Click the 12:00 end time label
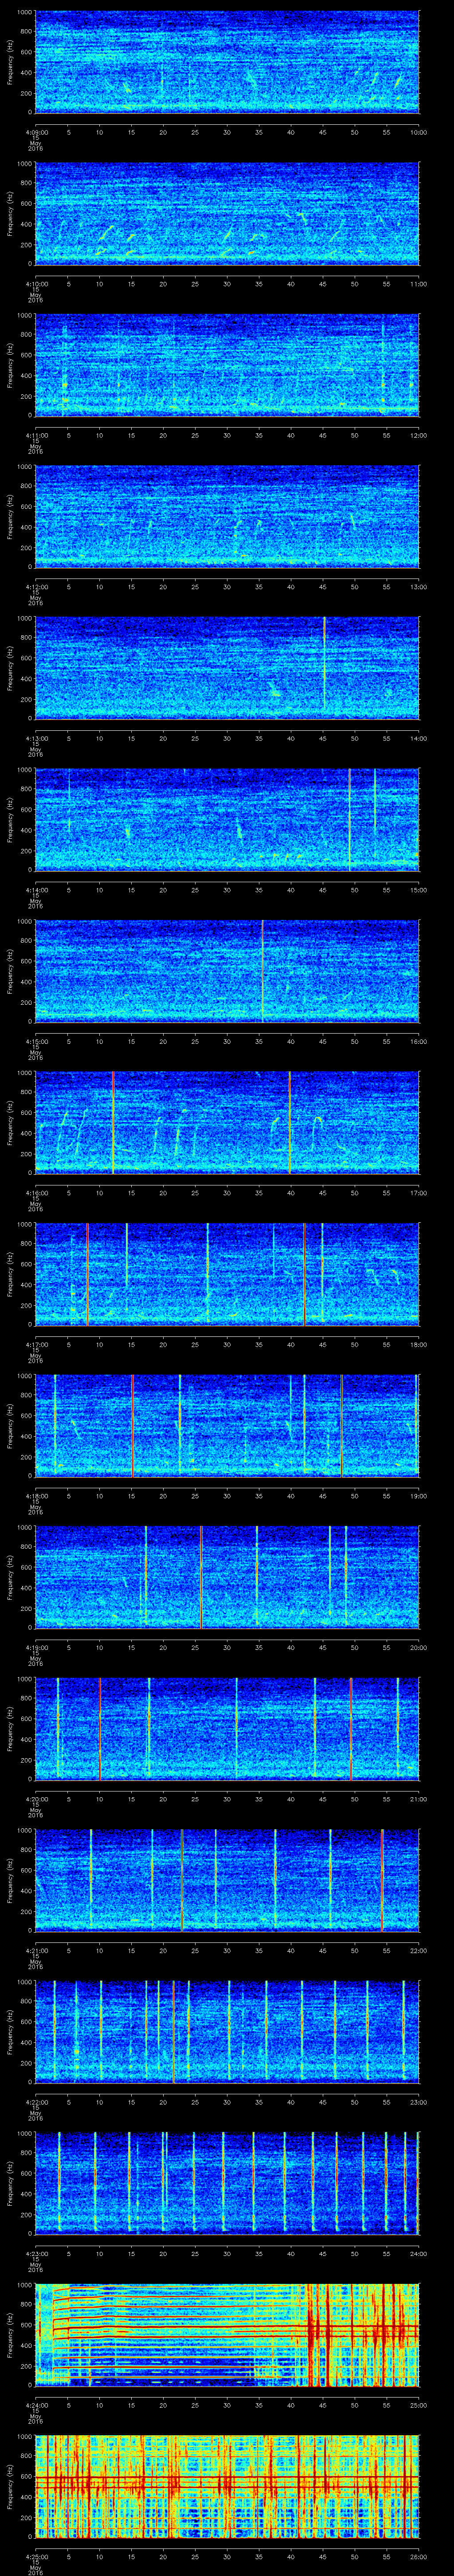The height and width of the screenshot is (2576, 454). (x=418, y=435)
